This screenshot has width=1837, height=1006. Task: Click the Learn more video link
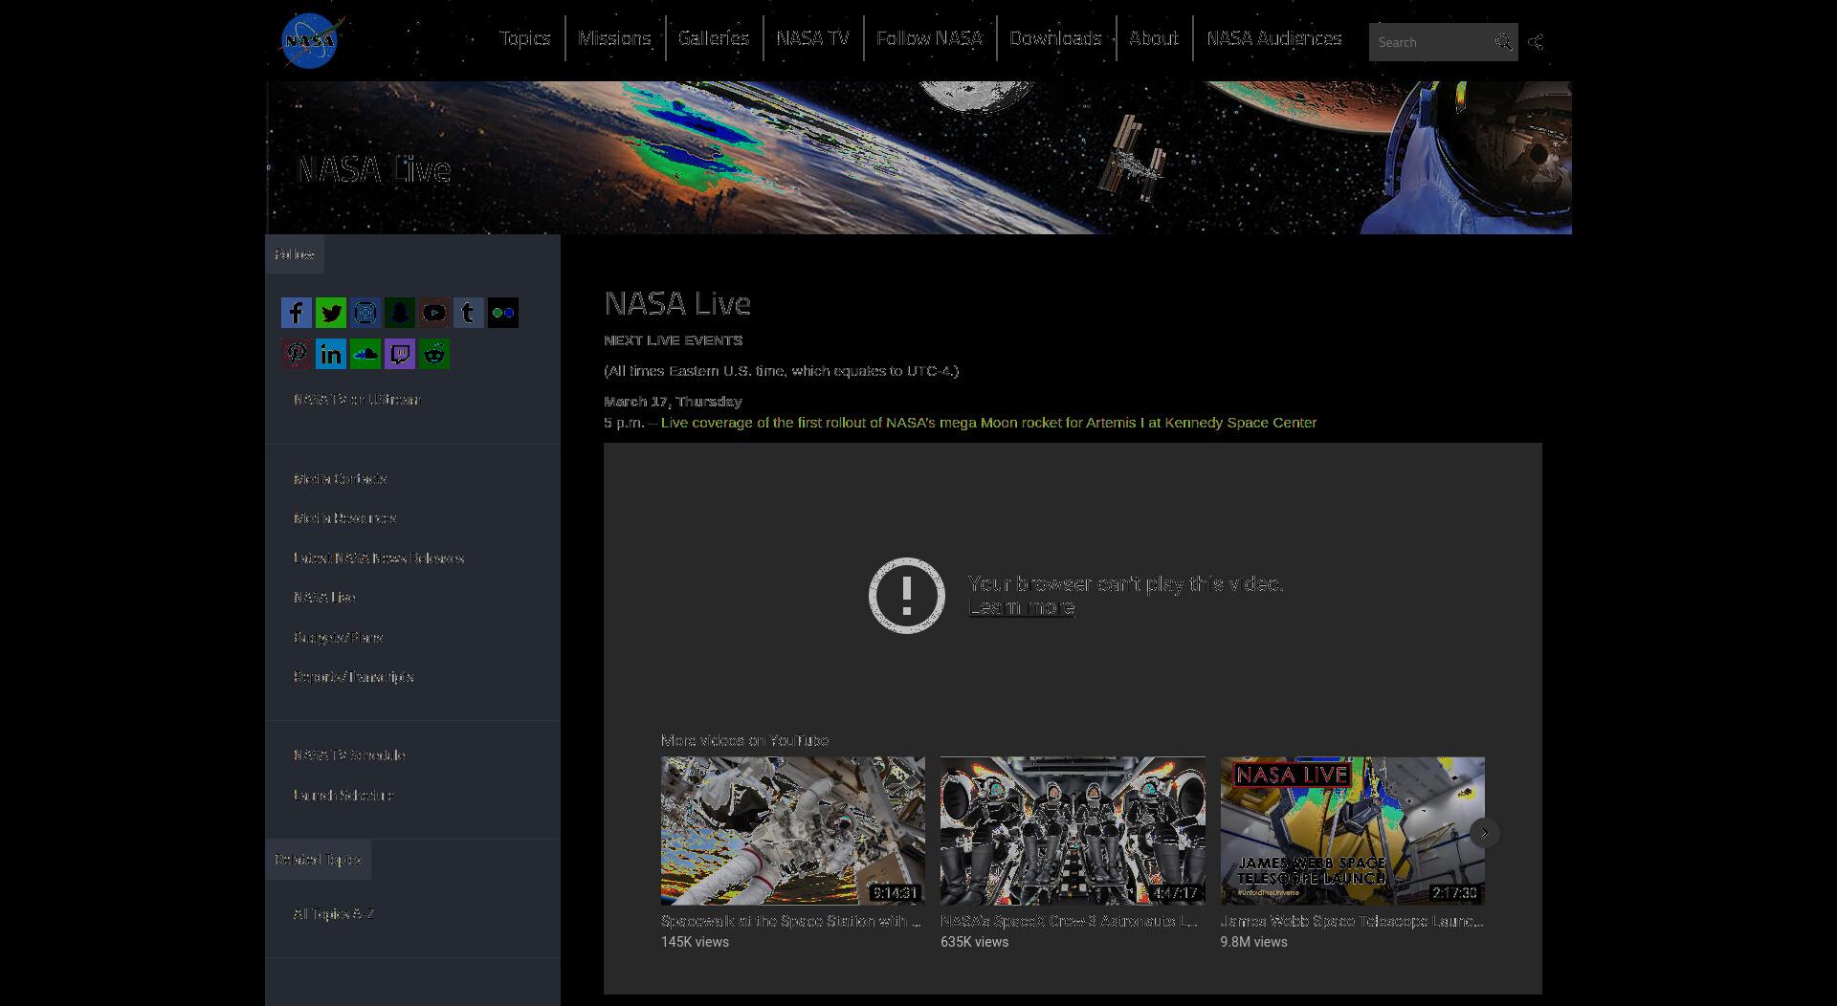pyautogui.click(x=1021, y=608)
